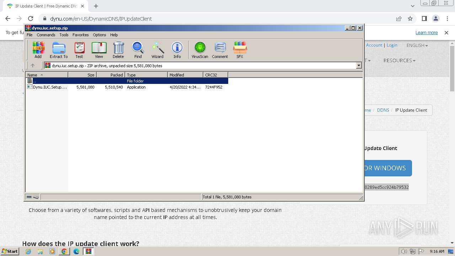Open the Comment tool
The width and height of the screenshot is (455, 256).
tap(220, 50)
